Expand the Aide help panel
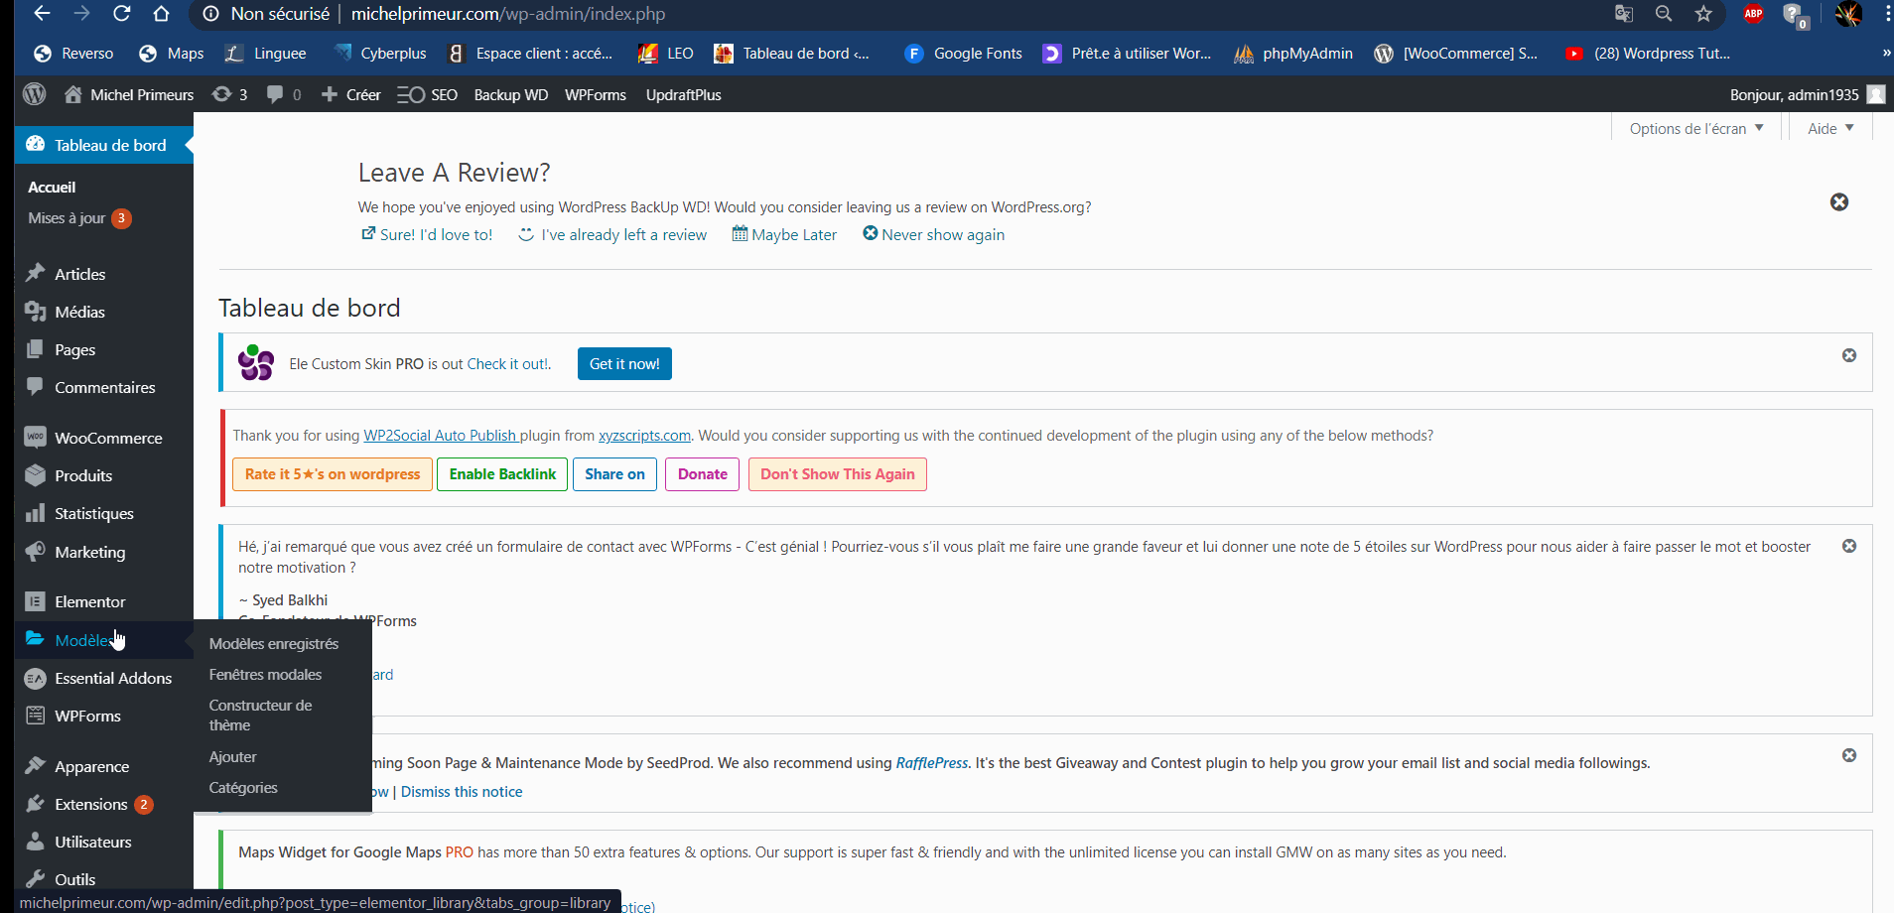 [x=1830, y=128]
